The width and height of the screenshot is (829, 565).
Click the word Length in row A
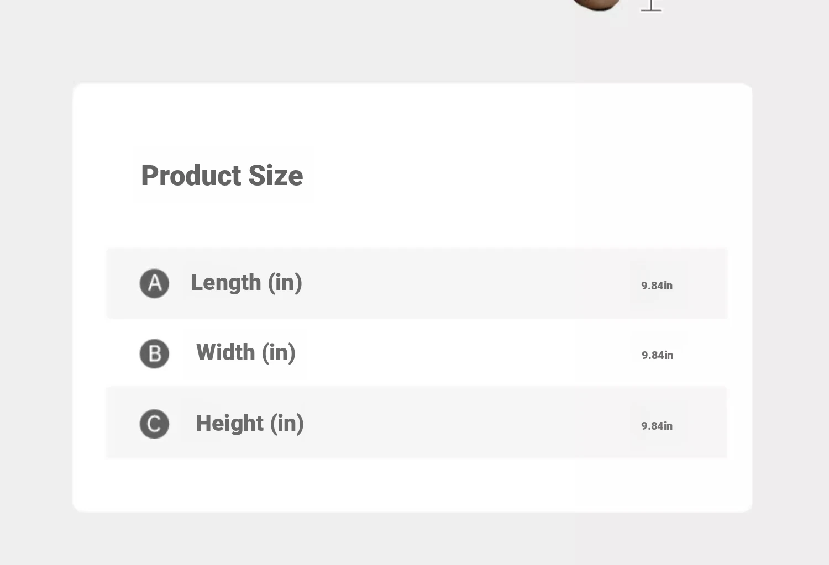[x=225, y=283]
